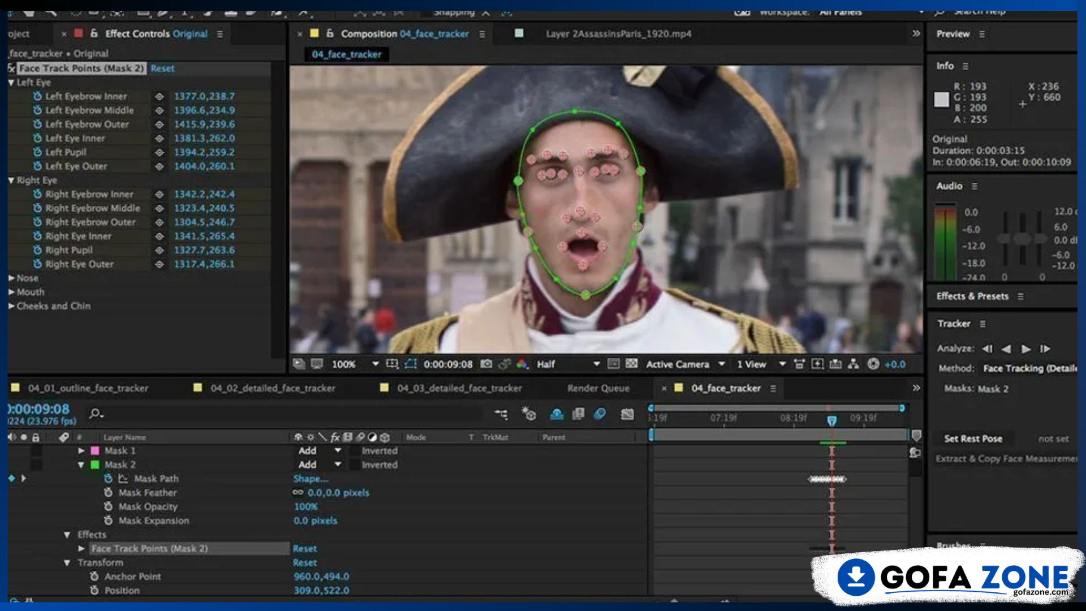This screenshot has width=1086, height=611.
Task: Toggle lock on Composition viewer panel
Action: pos(330,33)
